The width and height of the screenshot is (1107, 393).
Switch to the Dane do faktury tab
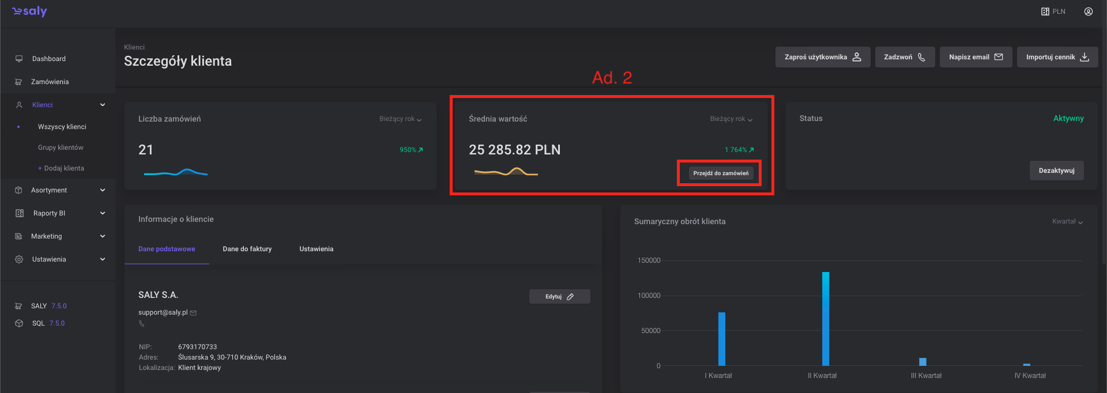point(247,249)
